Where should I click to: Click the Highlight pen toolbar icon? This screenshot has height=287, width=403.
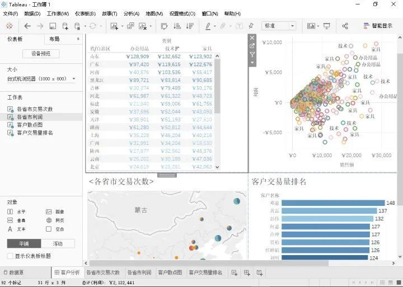tap(208, 26)
